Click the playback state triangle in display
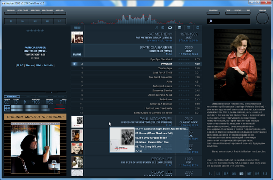The height and width of the screenshot is (180, 273). tap(25, 102)
